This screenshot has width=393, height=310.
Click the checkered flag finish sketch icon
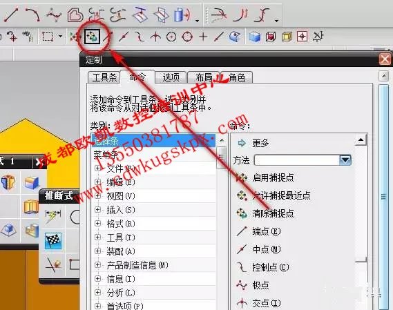pyautogui.click(x=53, y=240)
